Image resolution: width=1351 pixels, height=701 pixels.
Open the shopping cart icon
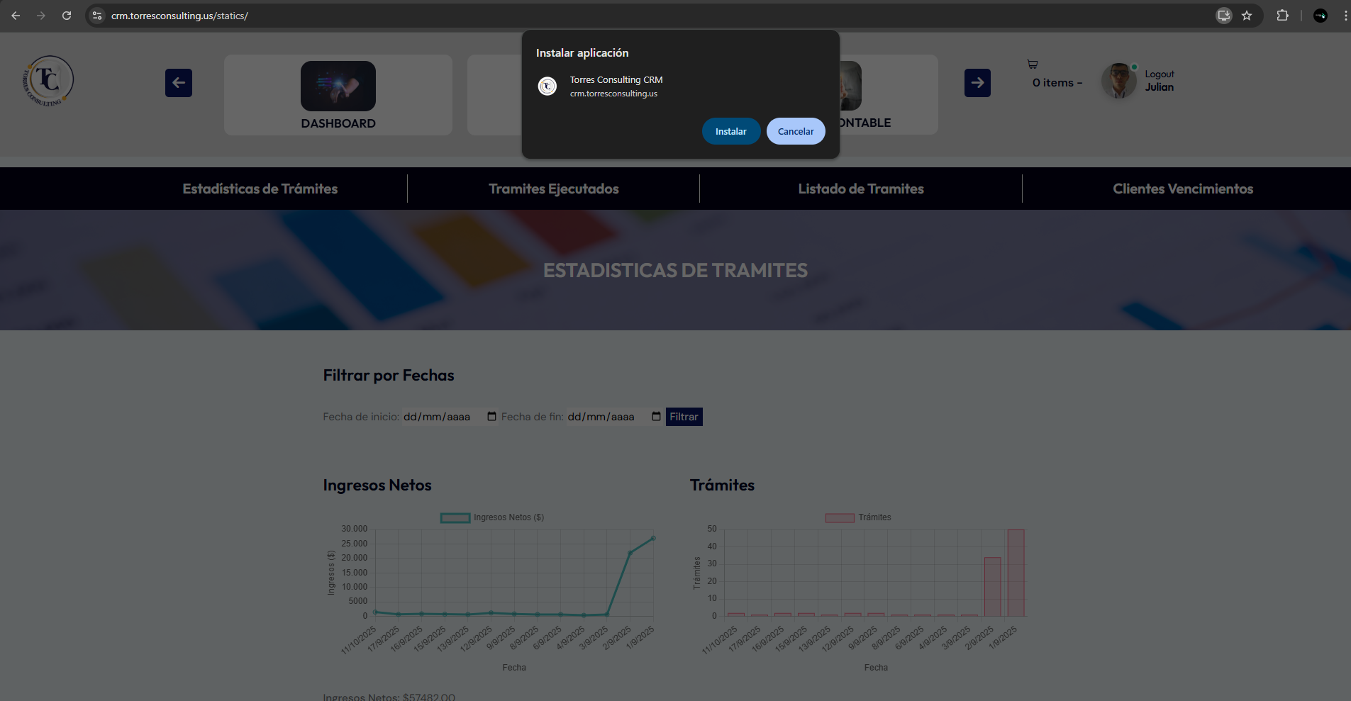(x=1033, y=65)
